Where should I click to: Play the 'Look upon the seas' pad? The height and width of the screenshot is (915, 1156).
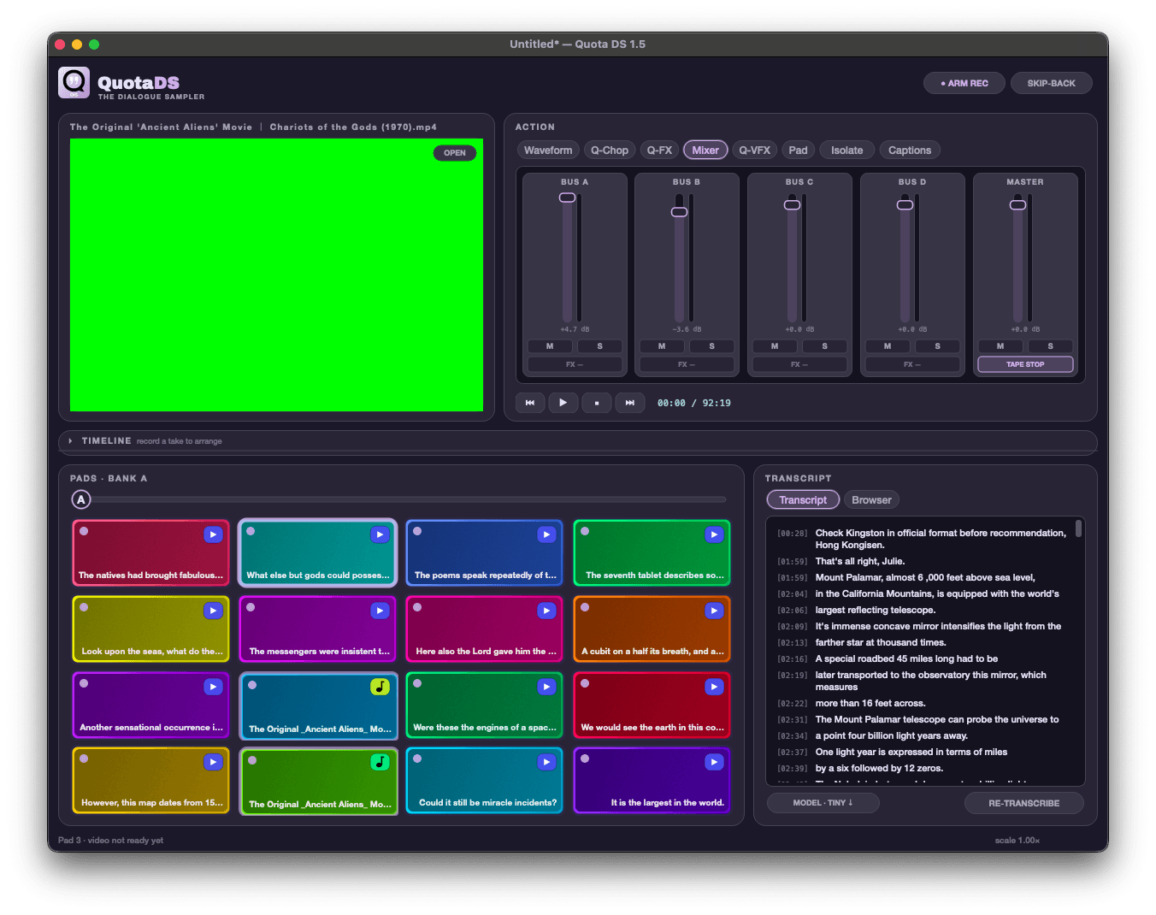click(213, 611)
